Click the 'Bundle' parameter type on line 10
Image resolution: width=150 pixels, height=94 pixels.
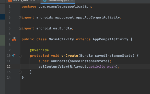(86, 56)
